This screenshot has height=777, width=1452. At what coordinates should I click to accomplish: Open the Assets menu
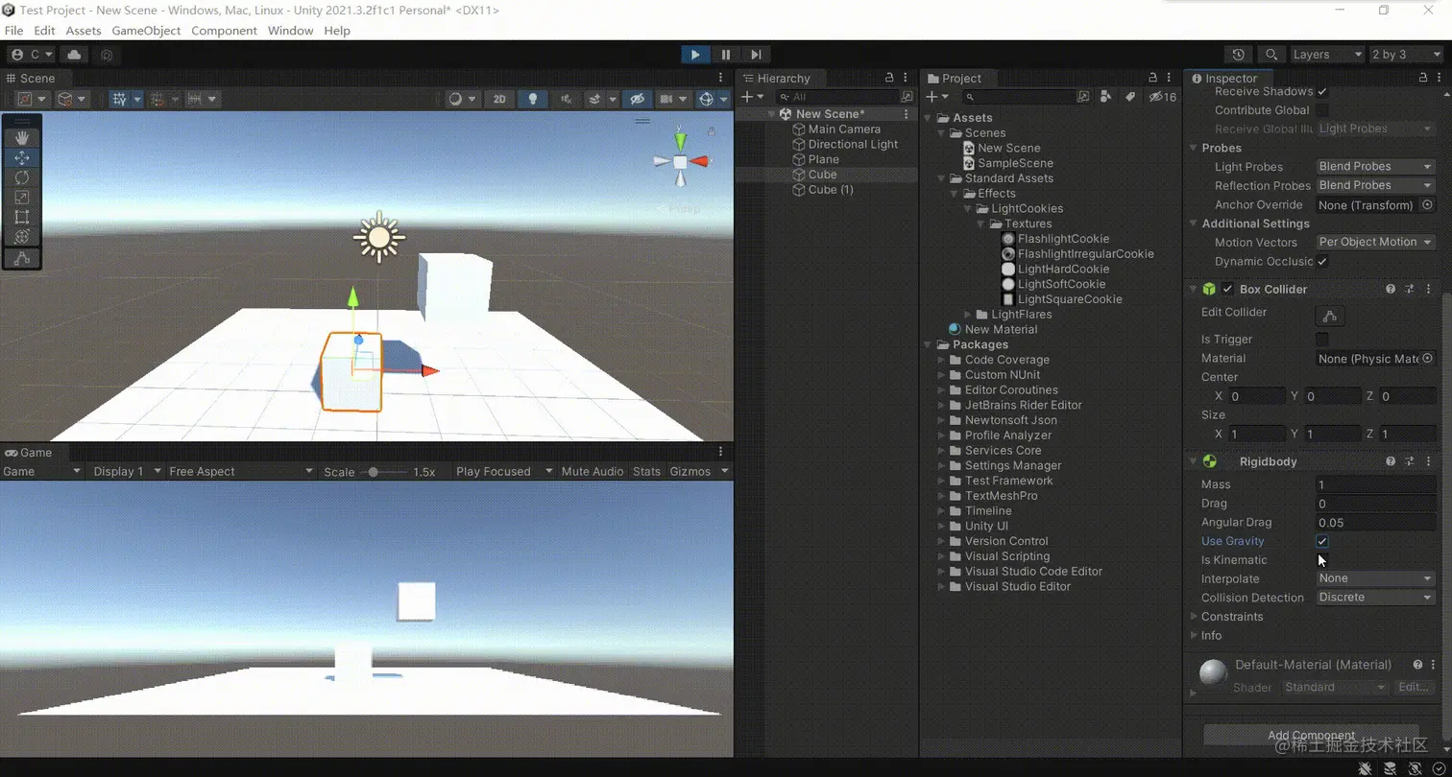84,31
